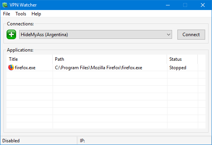Click the Disabled status bar panel
The height and width of the screenshot is (145, 212).
click(x=38, y=140)
